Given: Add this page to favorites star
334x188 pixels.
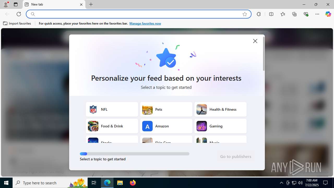Looking at the screenshot, I should tap(245, 14).
